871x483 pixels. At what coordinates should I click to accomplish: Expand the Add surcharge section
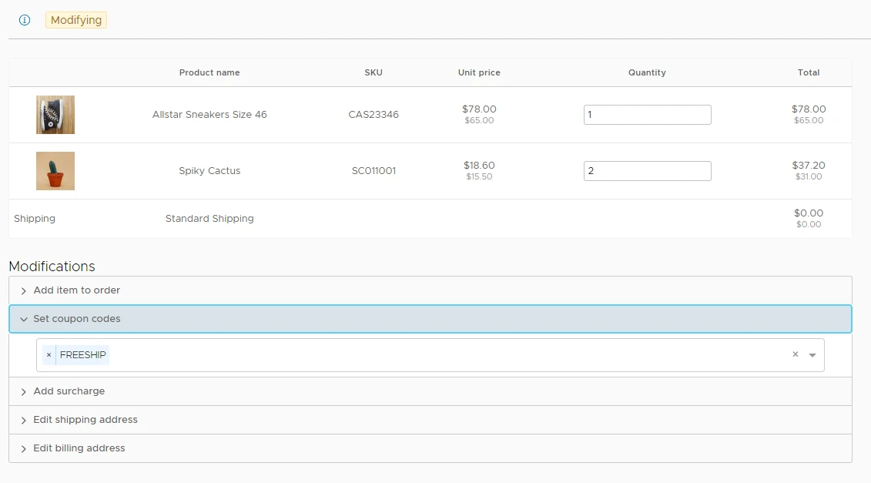(69, 391)
